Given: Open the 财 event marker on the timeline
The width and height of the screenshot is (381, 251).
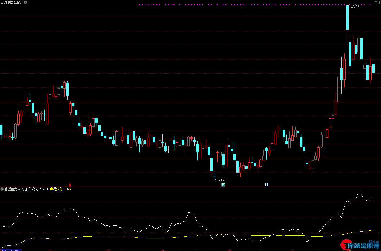Looking at the screenshot, I should click(266, 185).
